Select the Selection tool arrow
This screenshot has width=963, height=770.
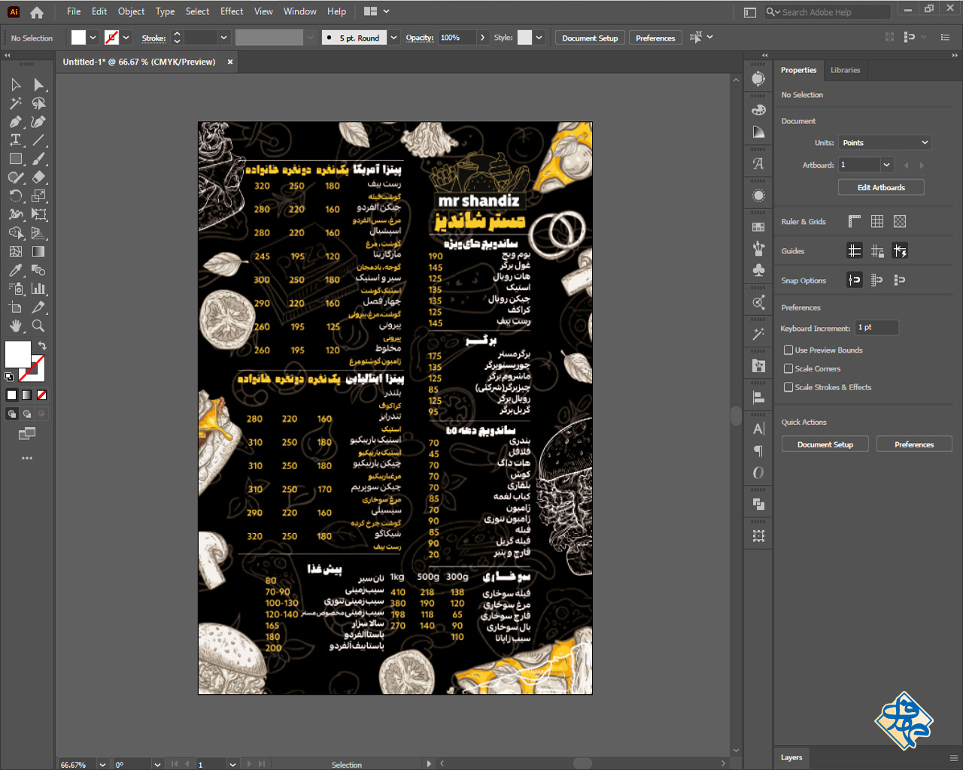click(16, 85)
